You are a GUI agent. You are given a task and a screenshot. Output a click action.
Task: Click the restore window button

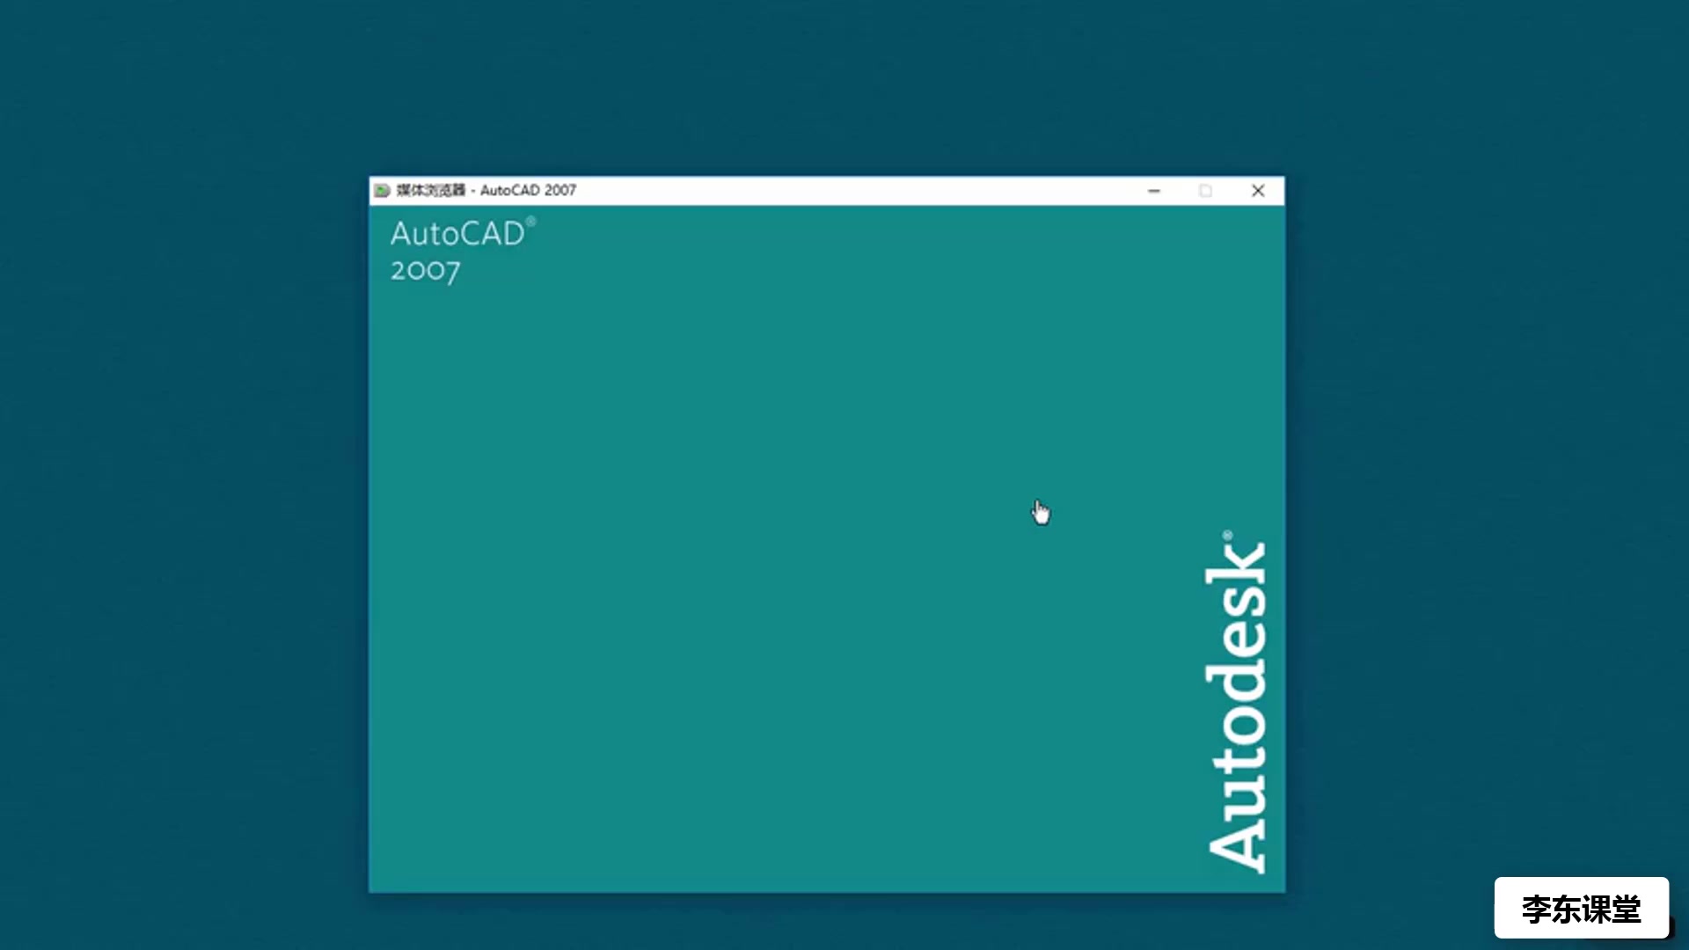click(x=1205, y=190)
